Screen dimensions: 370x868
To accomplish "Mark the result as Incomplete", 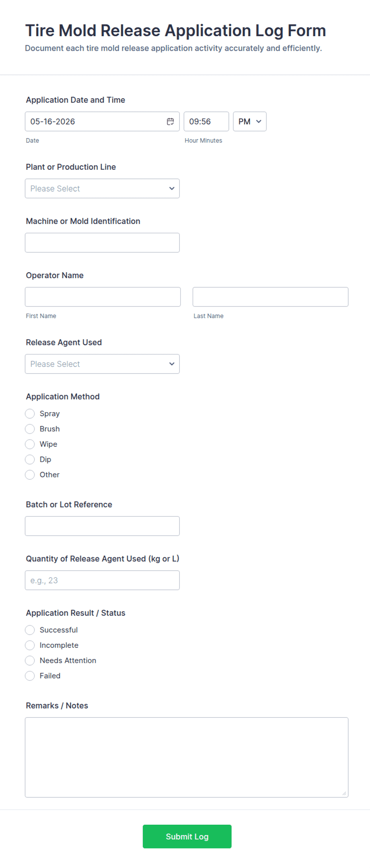I will tap(30, 645).
